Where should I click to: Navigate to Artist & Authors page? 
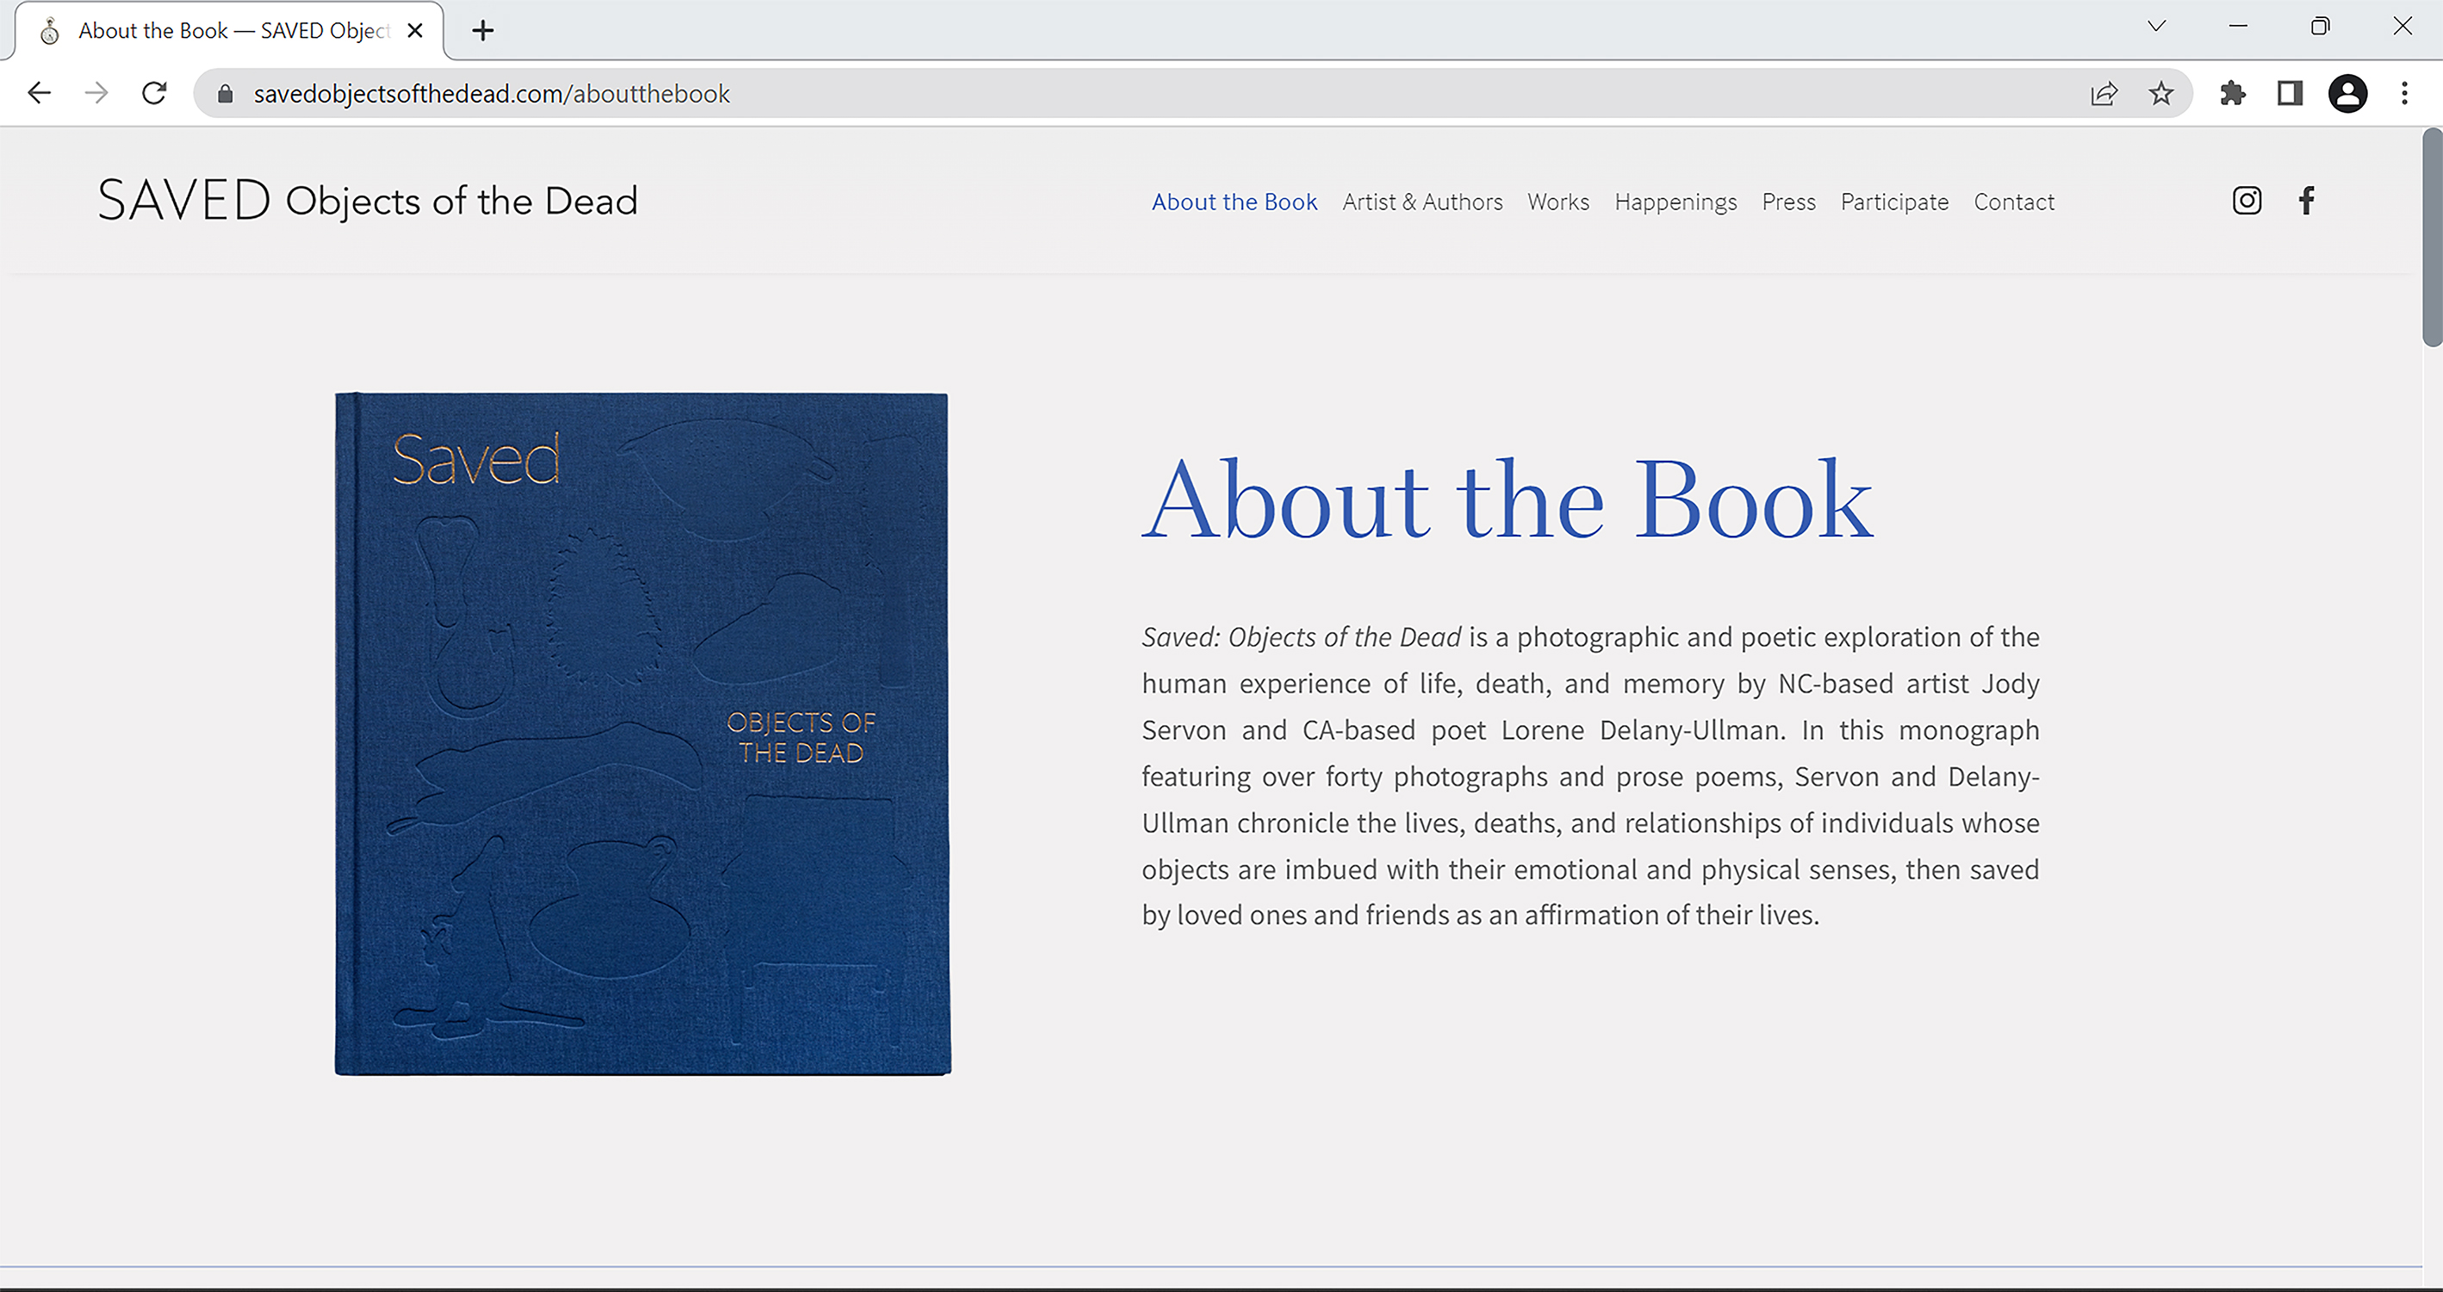coord(1421,202)
